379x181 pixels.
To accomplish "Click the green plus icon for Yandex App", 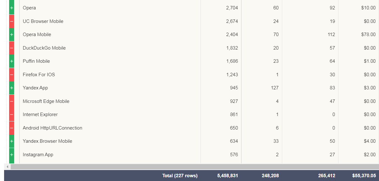I will click(12, 88).
